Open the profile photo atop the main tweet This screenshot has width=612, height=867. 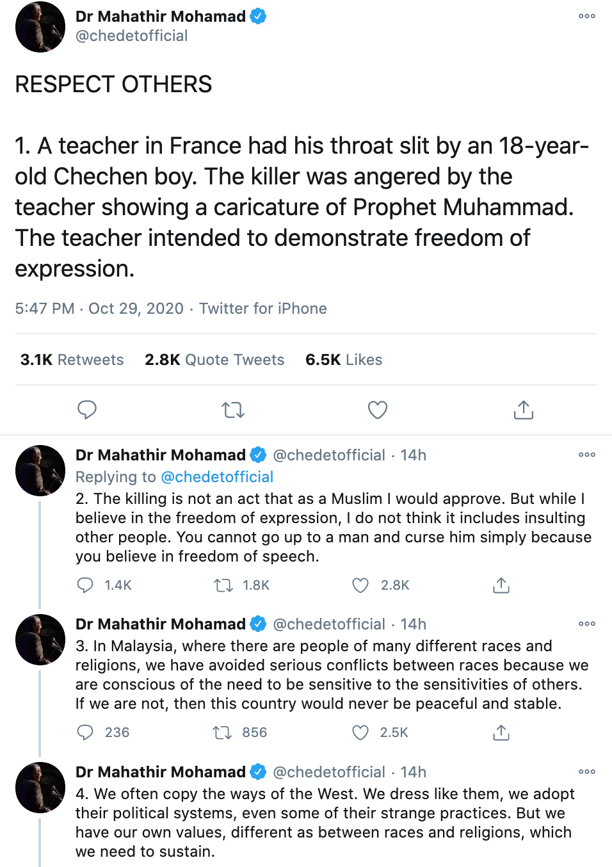pyautogui.click(x=40, y=27)
